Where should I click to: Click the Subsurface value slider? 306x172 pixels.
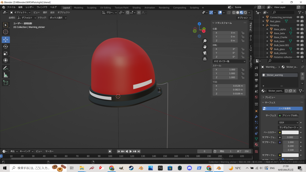(x=290, y=137)
